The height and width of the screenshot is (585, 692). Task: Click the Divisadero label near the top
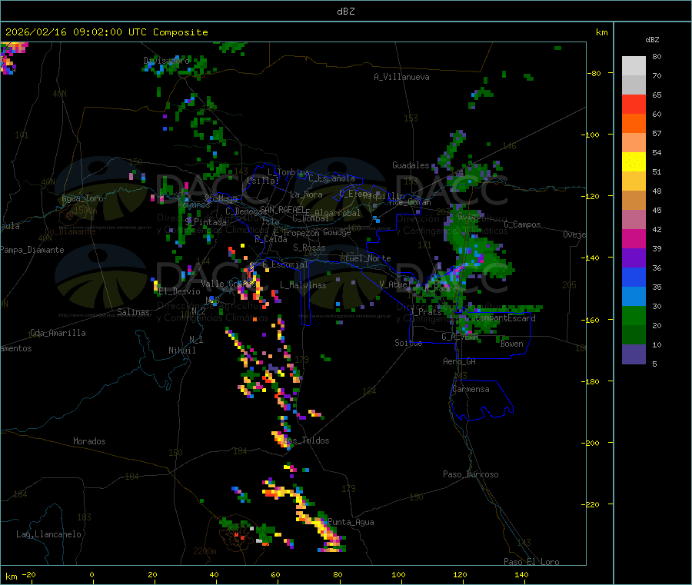[166, 61]
